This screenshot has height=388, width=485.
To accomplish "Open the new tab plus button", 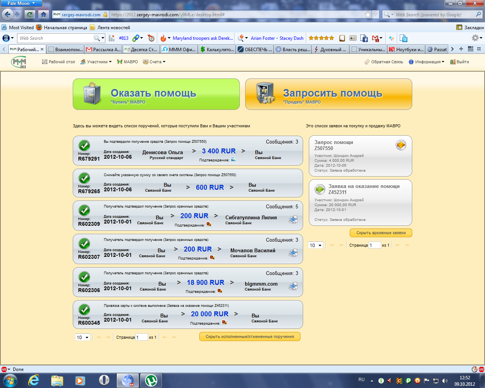I will pos(461,49).
